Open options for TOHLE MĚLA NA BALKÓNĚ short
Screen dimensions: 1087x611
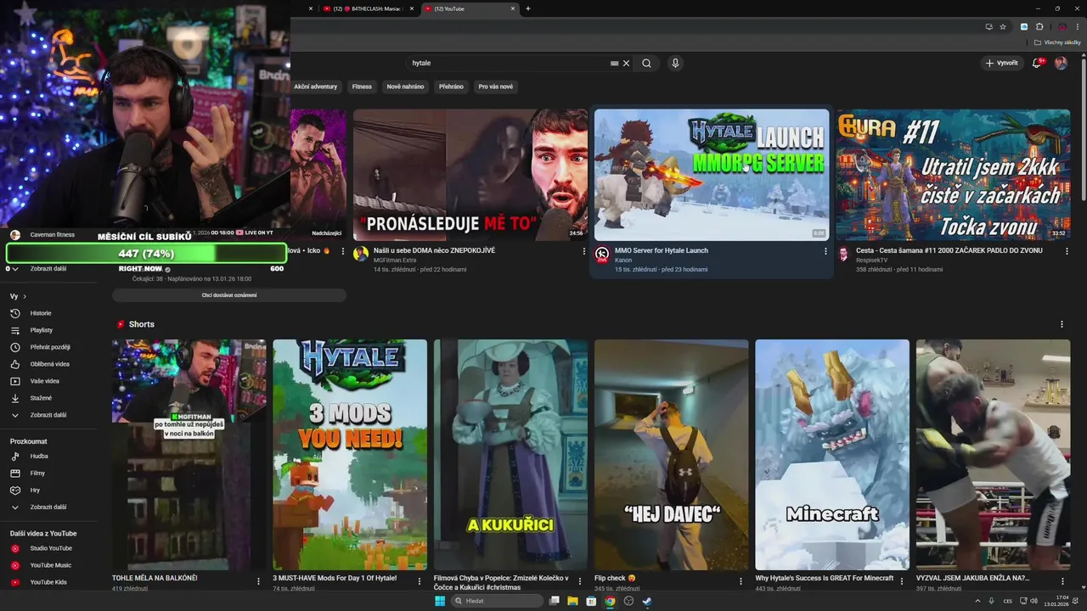(258, 581)
